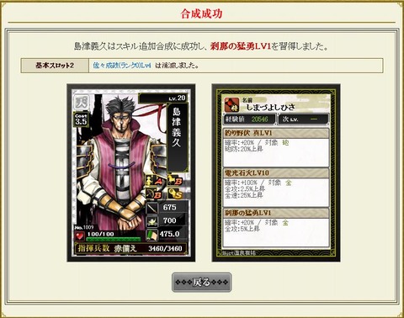Select the 釣り野伏 真LV1 skill header
The width and height of the screenshot is (404, 318).
(x=276, y=133)
